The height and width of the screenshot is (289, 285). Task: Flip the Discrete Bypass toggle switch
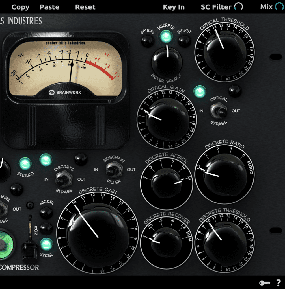64,179
